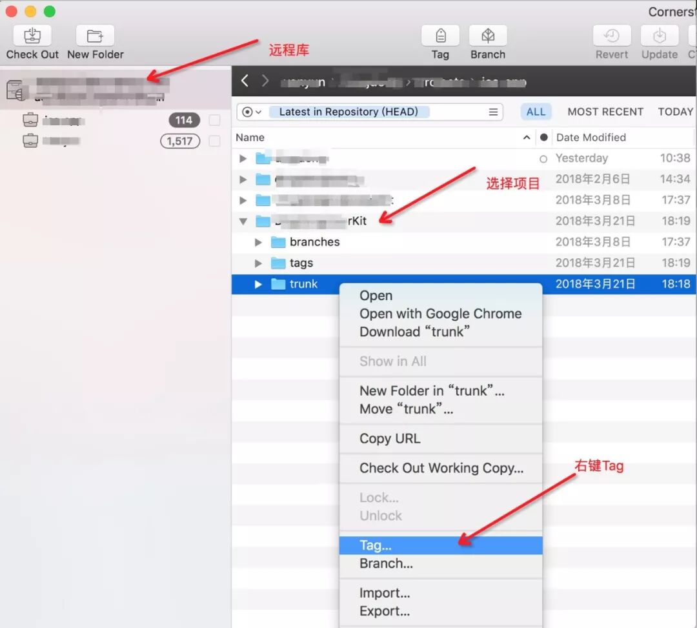Expand the folder modified Yesterday 10:38
Viewport: 697px width, 628px height.
243,158
